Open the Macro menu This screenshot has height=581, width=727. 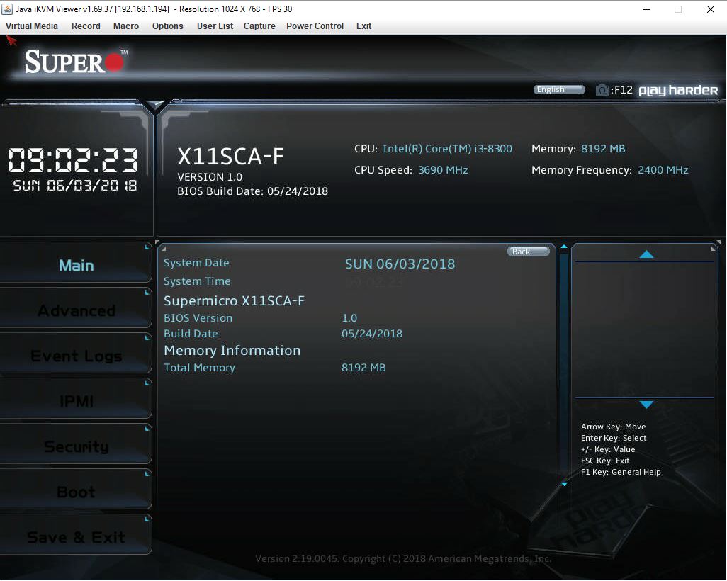(126, 26)
